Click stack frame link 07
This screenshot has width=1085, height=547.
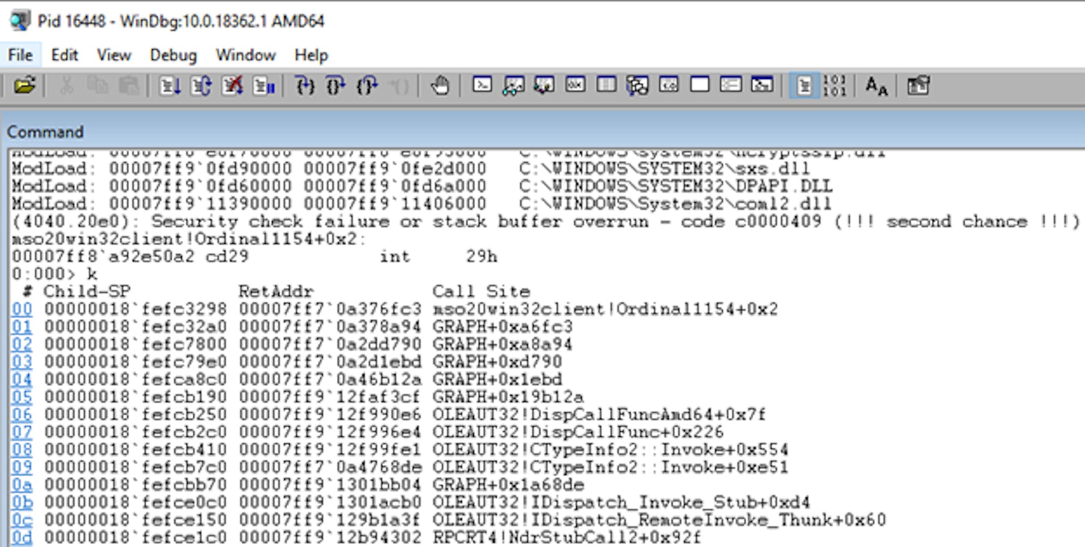coord(22,432)
